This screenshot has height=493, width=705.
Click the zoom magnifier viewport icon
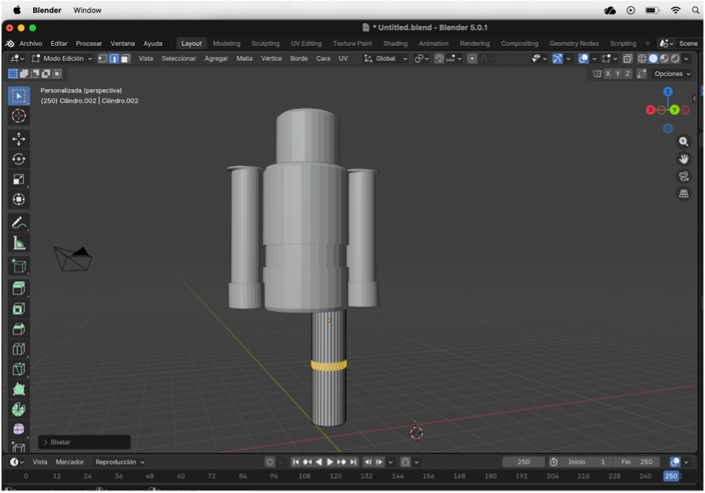tap(683, 142)
